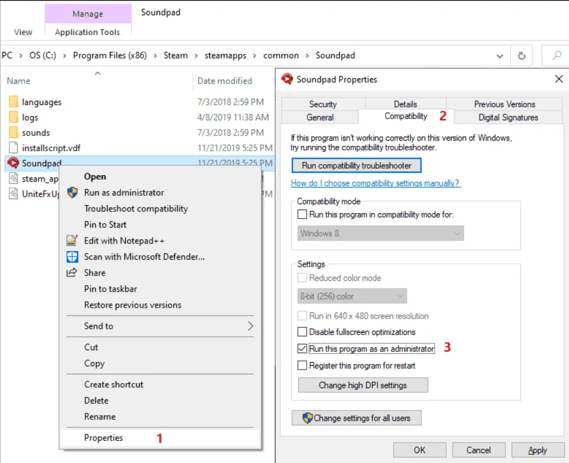Click the UniteFx file icon
The height and width of the screenshot is (463, 569).
[13, 194]
